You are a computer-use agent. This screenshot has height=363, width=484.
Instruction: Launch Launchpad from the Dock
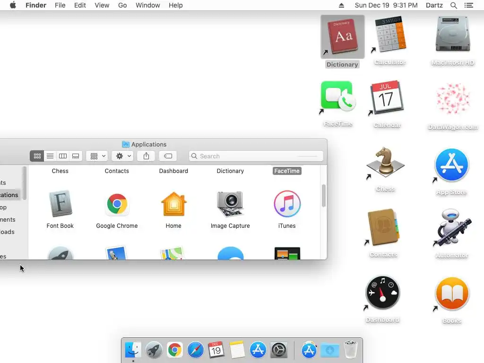point(154,350)
